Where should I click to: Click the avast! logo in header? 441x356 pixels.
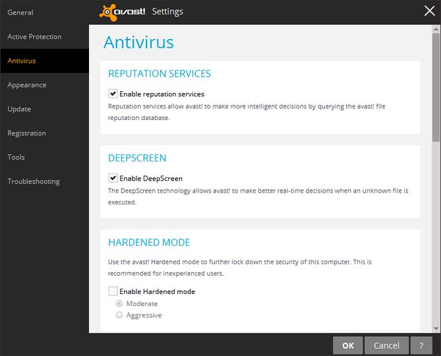click(122, 12)
